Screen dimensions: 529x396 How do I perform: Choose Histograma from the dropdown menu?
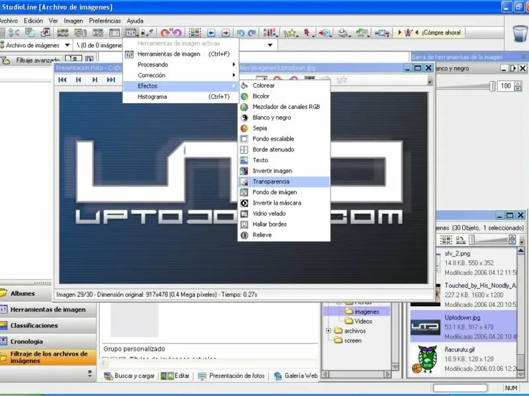coord(181,96)
